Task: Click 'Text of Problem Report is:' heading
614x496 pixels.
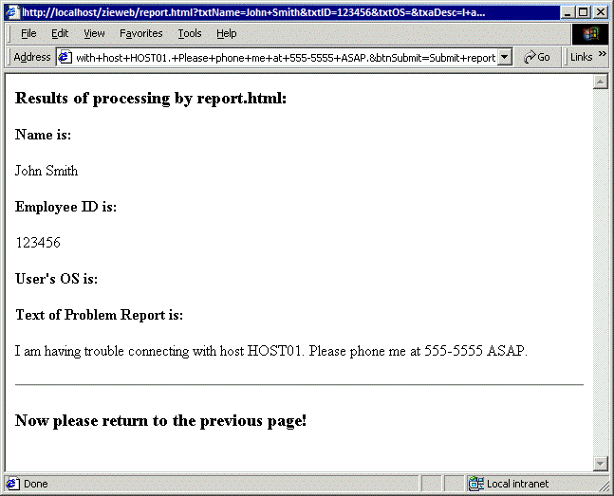Action: [x=99, y=315]
